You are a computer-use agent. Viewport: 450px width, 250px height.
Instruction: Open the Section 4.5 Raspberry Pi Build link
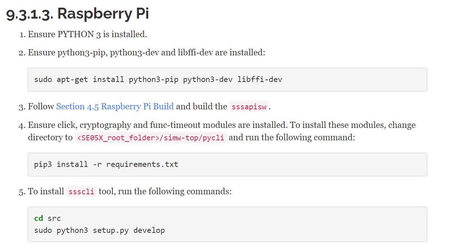pos(115,106)
